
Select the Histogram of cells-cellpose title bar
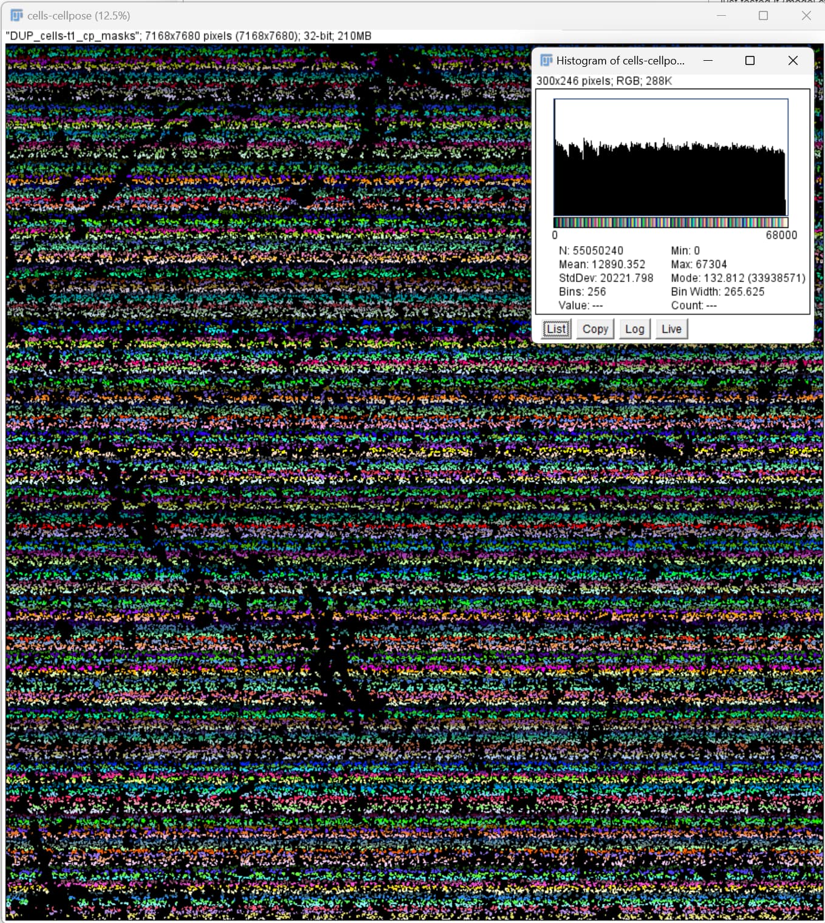pos(620,60)
